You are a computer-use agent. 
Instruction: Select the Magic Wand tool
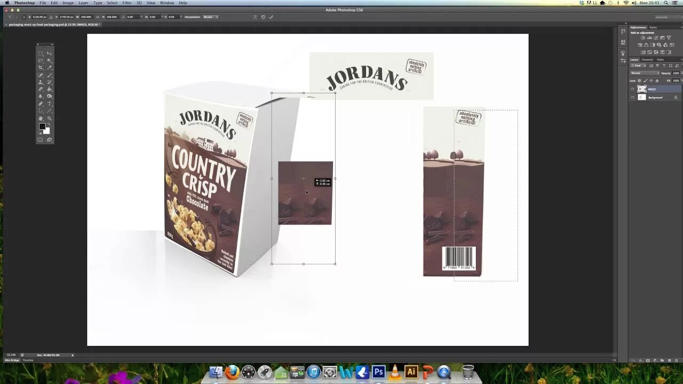[x=50, y=60]
